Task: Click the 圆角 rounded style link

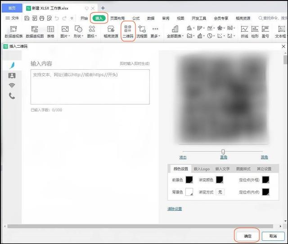Action: tap(264, 157)
